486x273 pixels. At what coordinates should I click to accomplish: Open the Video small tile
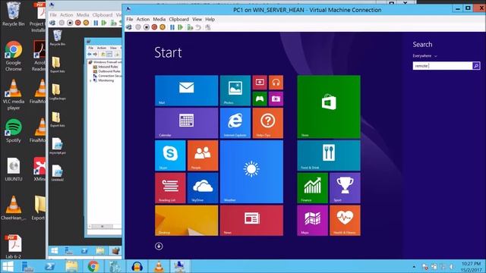[260, 83]
